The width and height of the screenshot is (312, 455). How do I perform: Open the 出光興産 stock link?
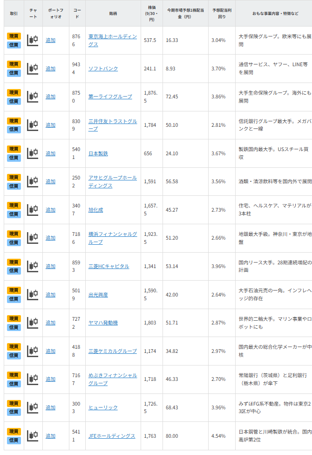coord(98,295)
